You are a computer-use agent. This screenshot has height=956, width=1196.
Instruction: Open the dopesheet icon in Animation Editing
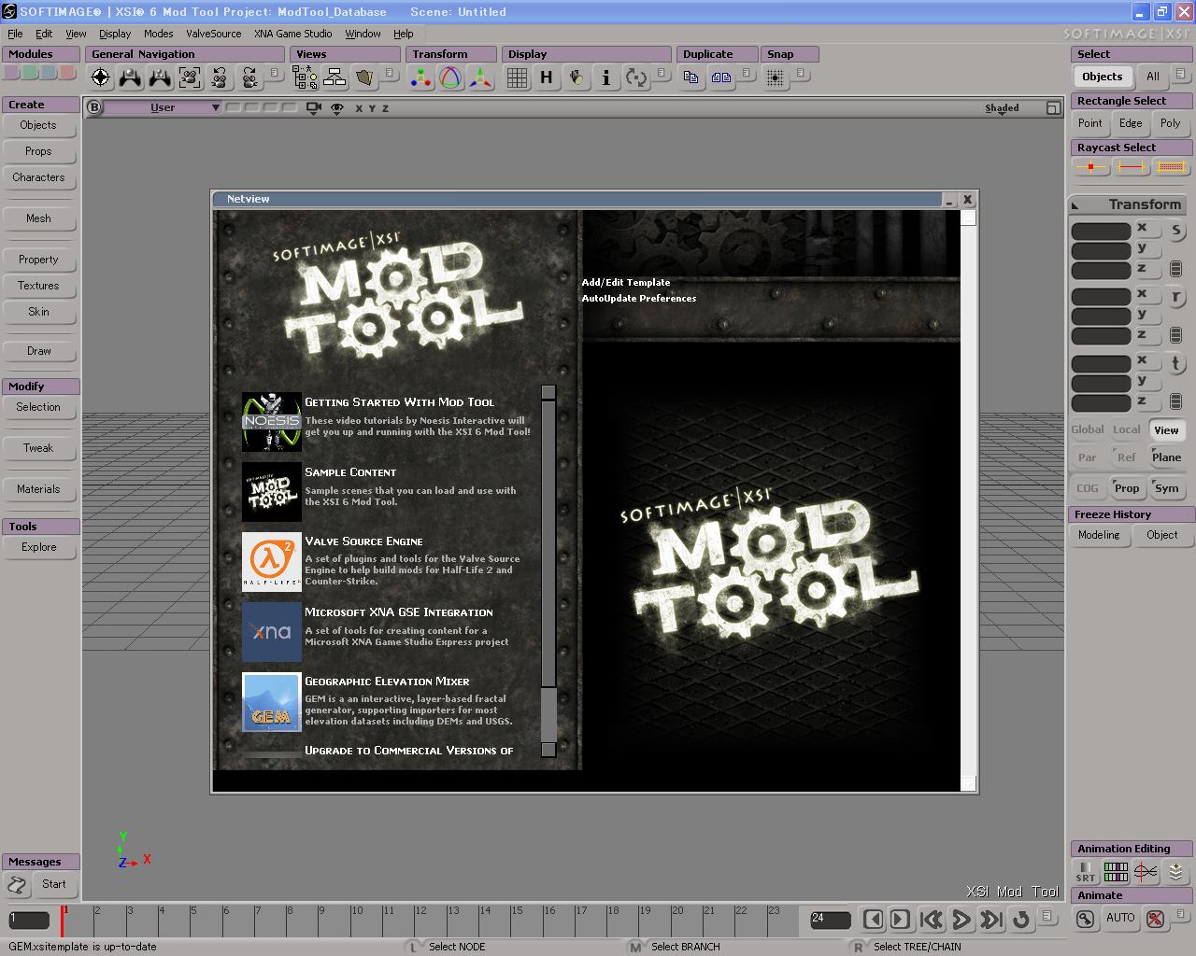click(x=1116, y=872)
